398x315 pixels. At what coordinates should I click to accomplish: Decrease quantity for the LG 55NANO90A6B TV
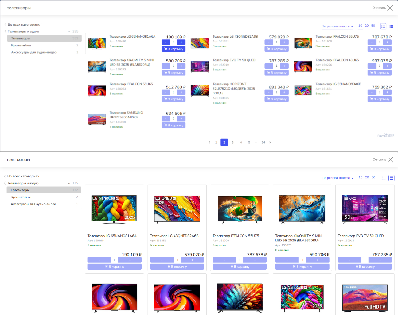pyautogui.click(x=372, y=92)
